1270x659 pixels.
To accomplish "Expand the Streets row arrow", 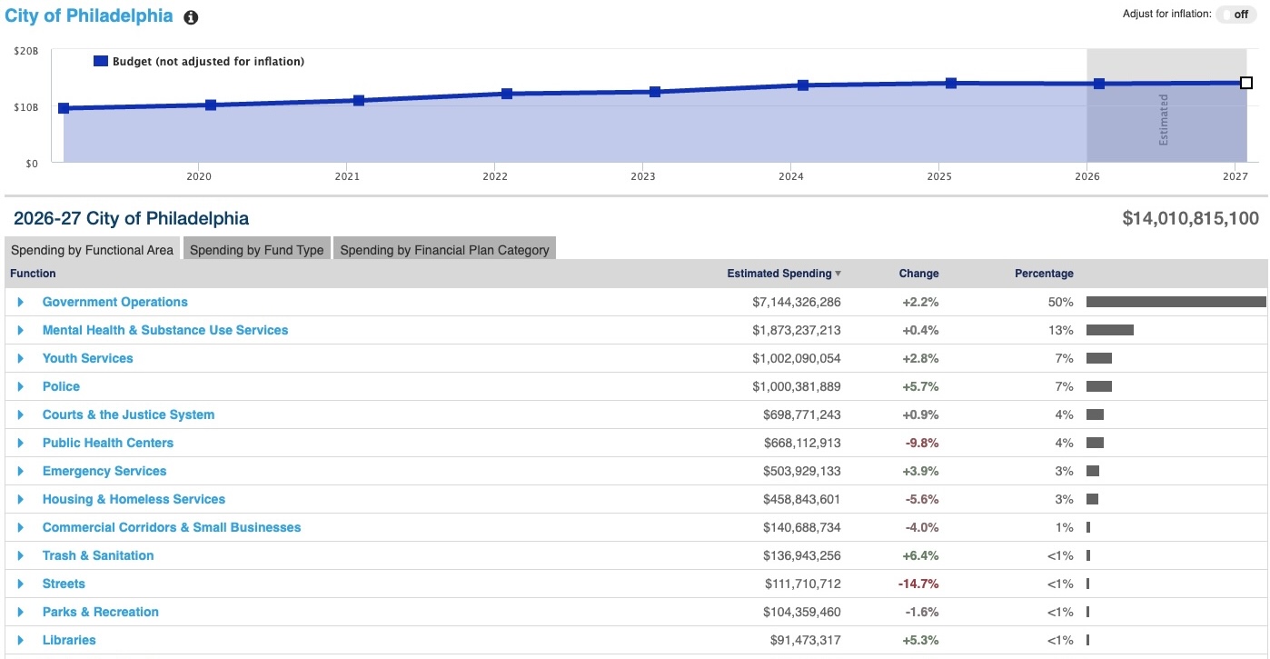I will [21, 584].
